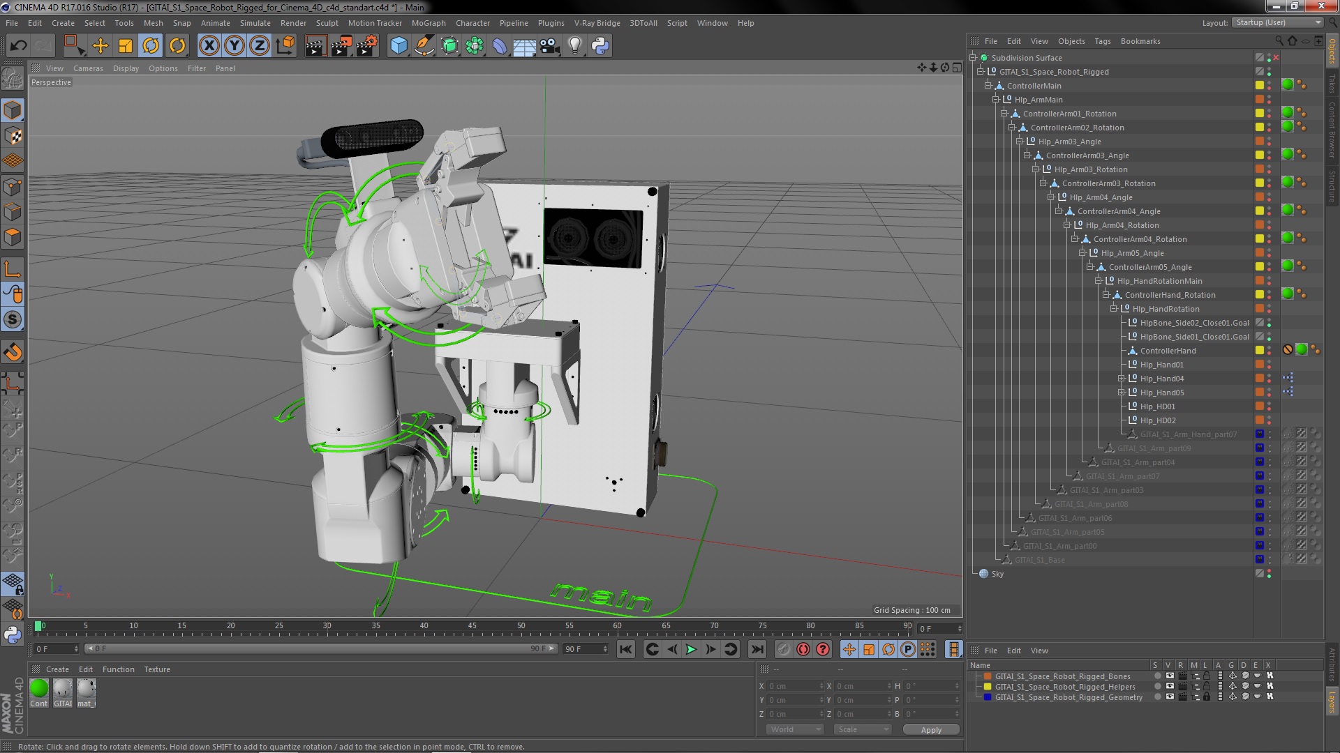The image size is (1340, 753).
Task: Toggle the Z axis lock
Action: (x=260, y=46)
